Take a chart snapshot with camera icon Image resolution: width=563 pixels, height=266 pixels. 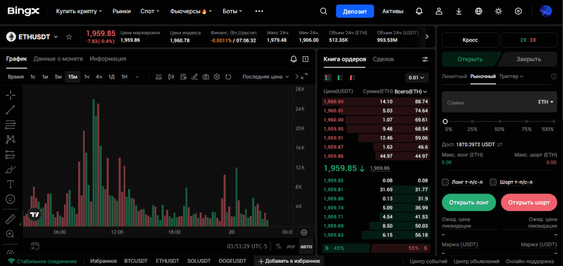pos(206,77)
